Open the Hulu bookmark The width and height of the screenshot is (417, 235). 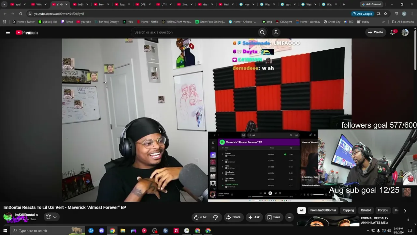(128, 22)
